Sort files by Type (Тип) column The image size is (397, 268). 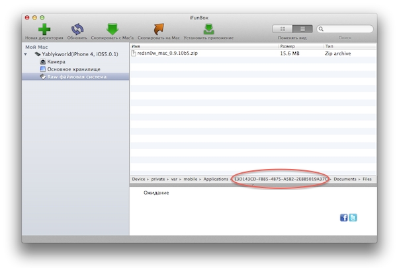[x=347, y=47]
